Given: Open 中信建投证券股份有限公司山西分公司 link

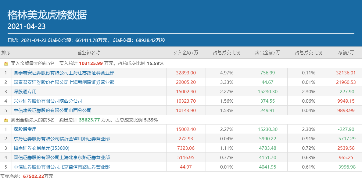Looking at the screenshot, I should pyautogui.click(x=52, y=111).
